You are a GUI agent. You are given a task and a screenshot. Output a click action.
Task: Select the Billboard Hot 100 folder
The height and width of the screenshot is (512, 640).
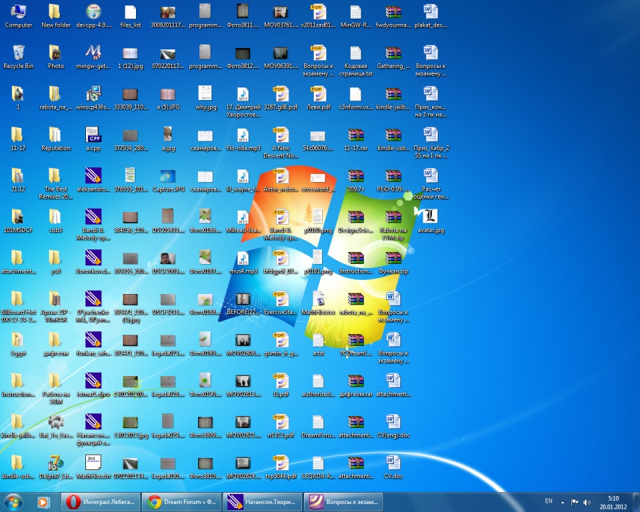[x=18, y=307]
